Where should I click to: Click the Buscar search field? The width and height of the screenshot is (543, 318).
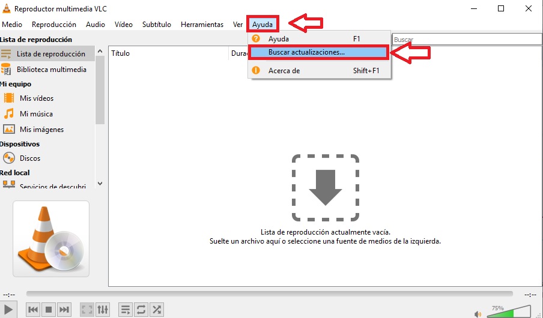[466, 40]
